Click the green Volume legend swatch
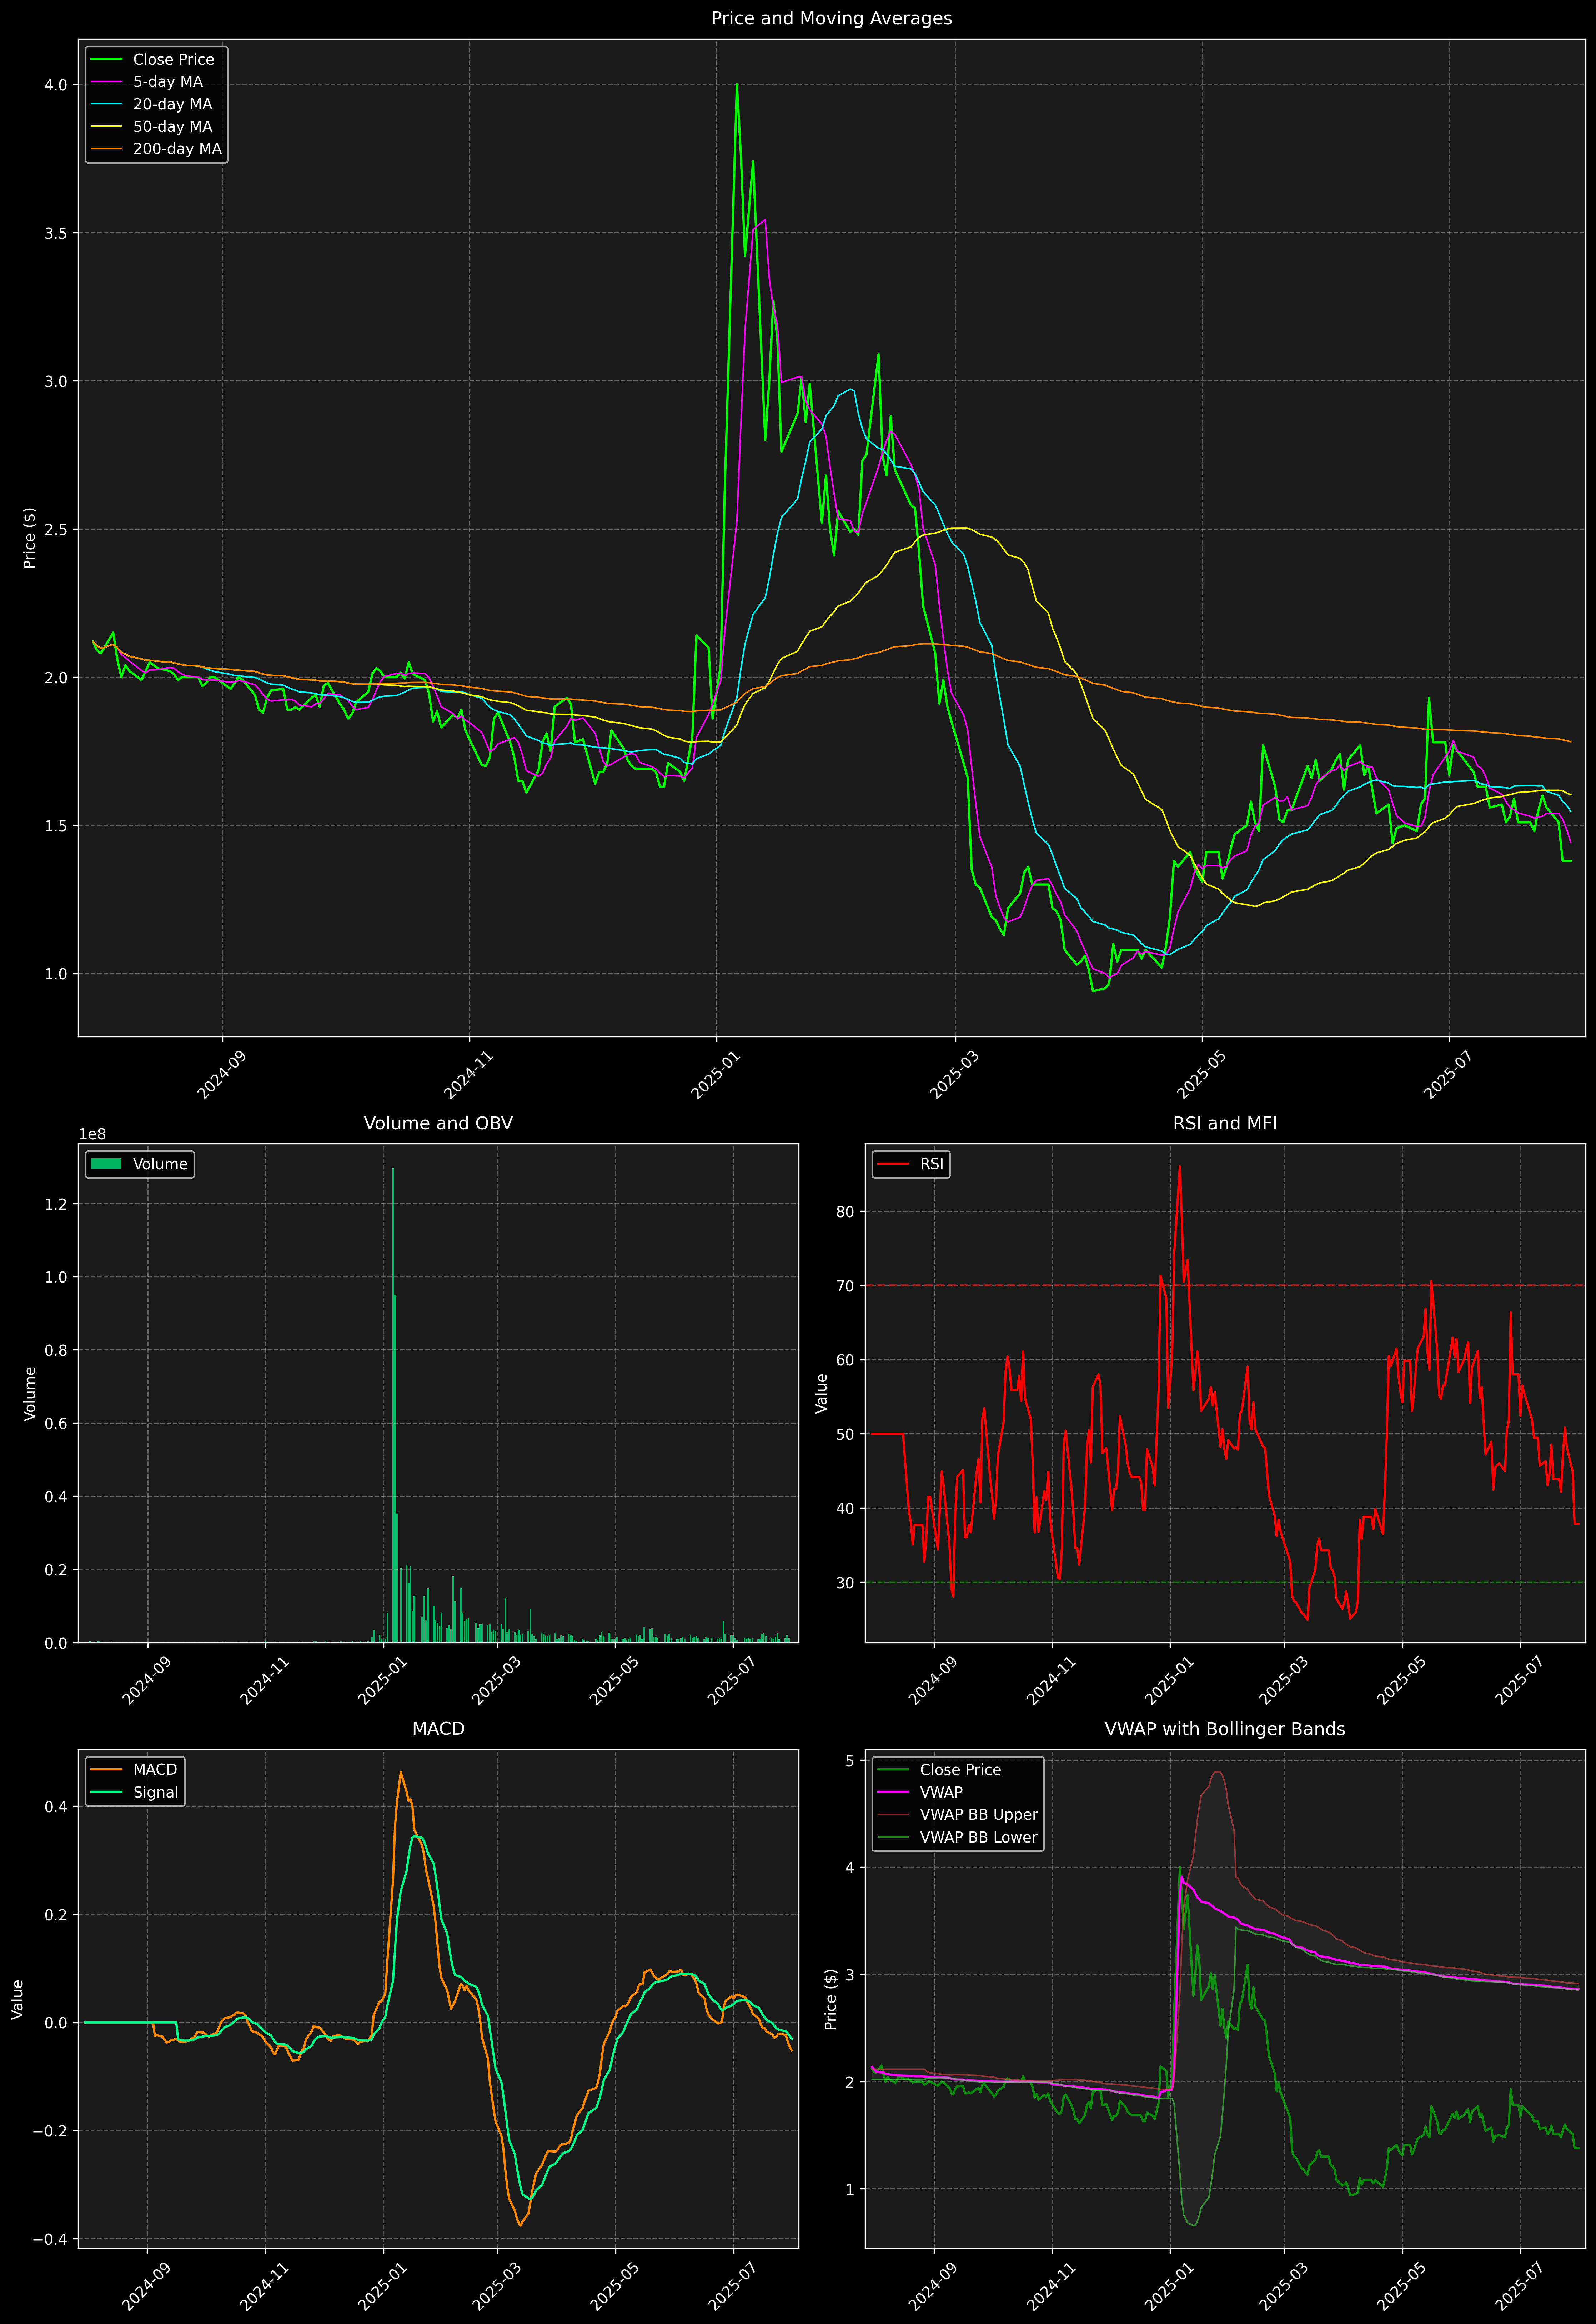This screenshot has width=1596, height=2324. pyautogui.click(x=106, y=1164)
